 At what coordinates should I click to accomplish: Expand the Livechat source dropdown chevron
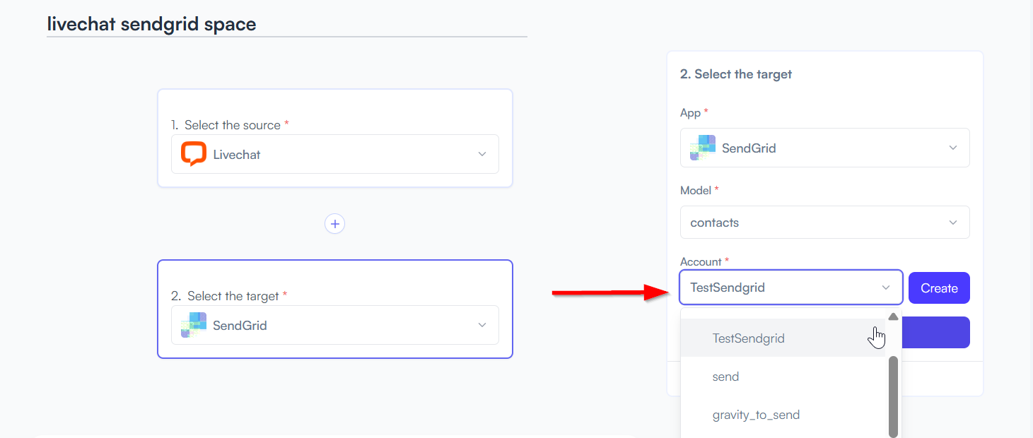(x=482, y=154)
